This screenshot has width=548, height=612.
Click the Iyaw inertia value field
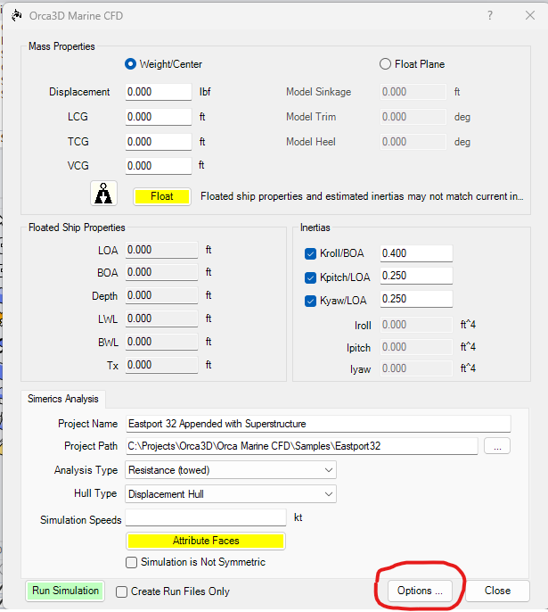(416, 368)
